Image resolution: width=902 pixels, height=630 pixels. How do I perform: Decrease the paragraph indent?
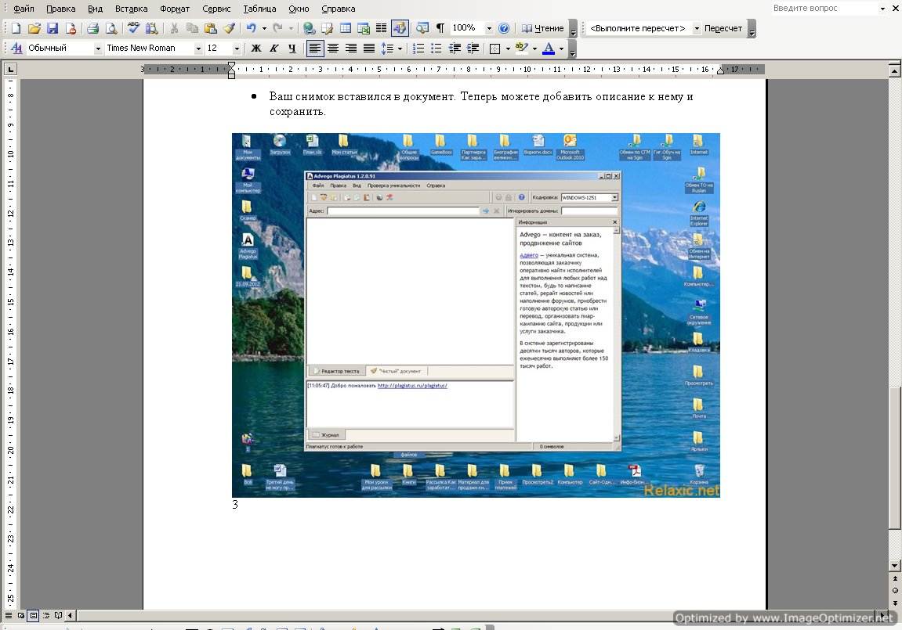(455, 49)
